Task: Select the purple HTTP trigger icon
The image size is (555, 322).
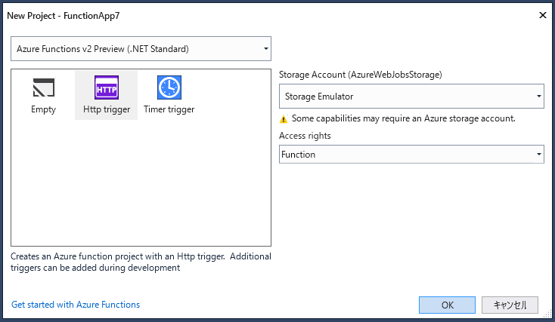Action: 107,89
